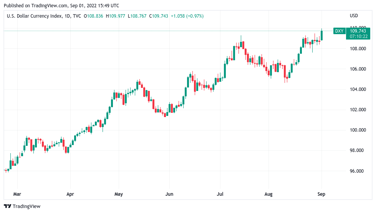The width and height of the screenshot is (376, 213).
Task: Click the TradingView logo icon
Action: pos(7,206)
